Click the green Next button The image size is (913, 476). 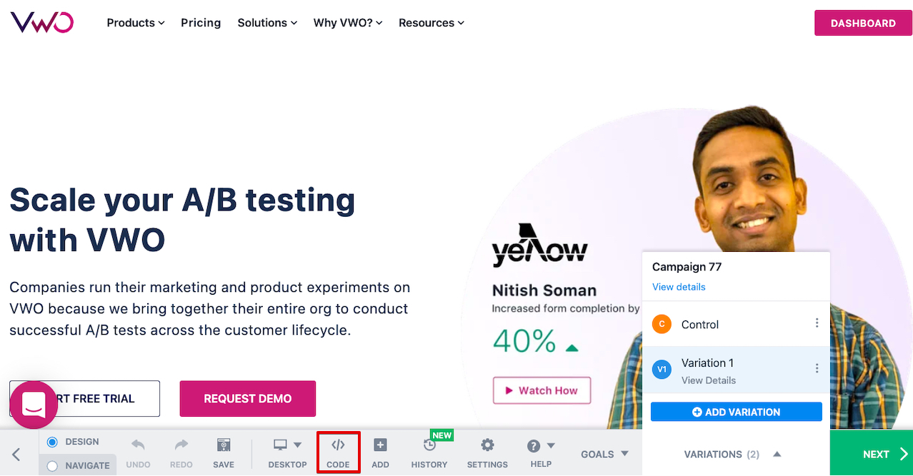coord(871,454)
